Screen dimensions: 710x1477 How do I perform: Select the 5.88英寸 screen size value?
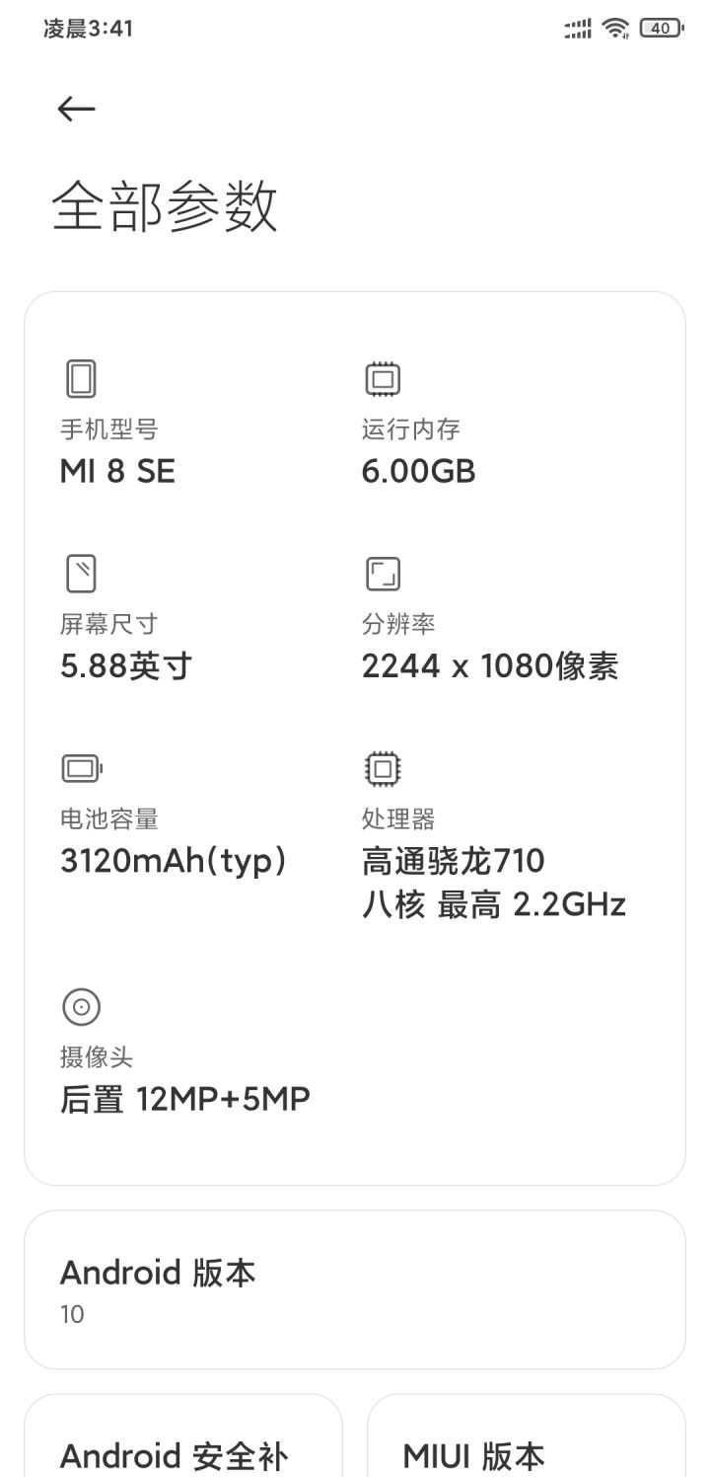(126, 666)
